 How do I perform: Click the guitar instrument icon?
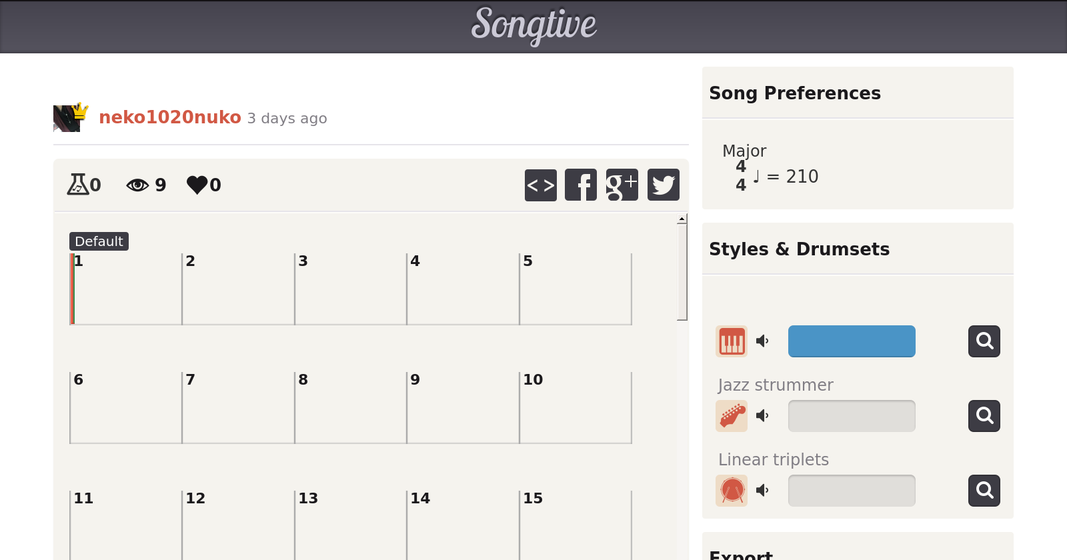[732, 416]
